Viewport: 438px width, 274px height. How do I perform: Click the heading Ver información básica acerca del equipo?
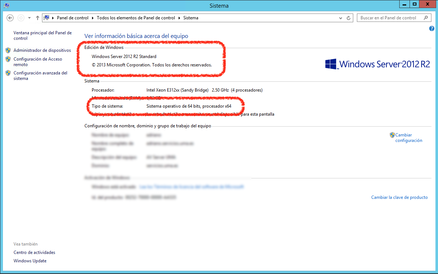[x=136, y=36]
